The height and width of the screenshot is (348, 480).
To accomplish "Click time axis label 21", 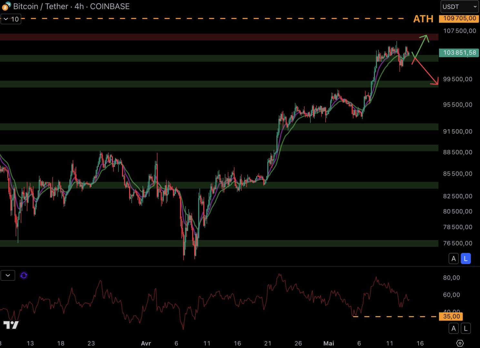I will tap(268, 343).
